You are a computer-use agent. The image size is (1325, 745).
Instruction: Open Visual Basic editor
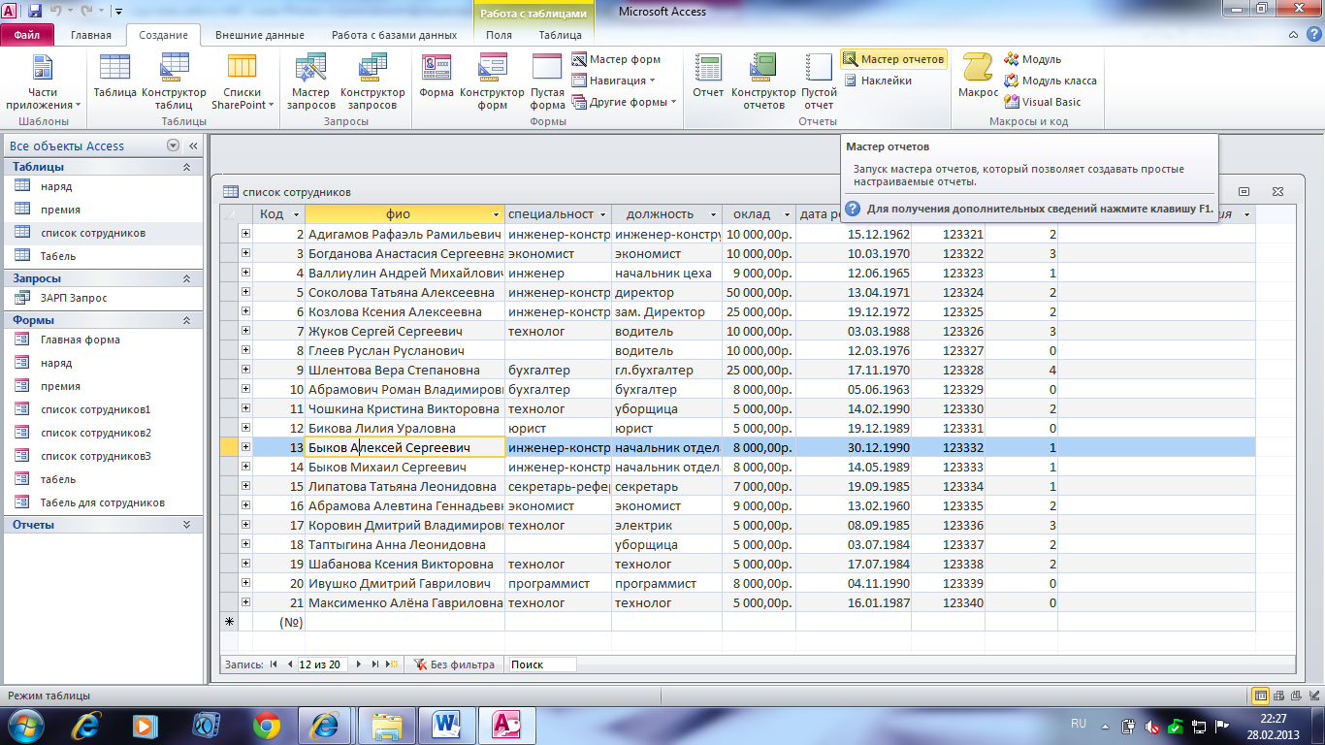pos(1043,102)
